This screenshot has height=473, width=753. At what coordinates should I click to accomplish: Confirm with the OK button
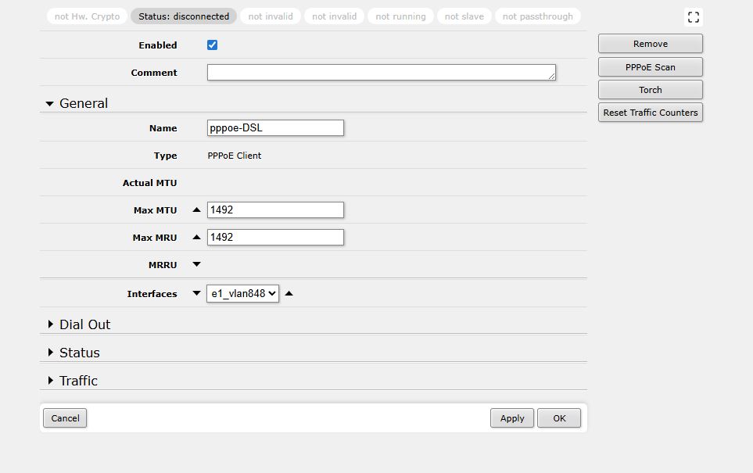pyautogui.click(x=559, y=418)
